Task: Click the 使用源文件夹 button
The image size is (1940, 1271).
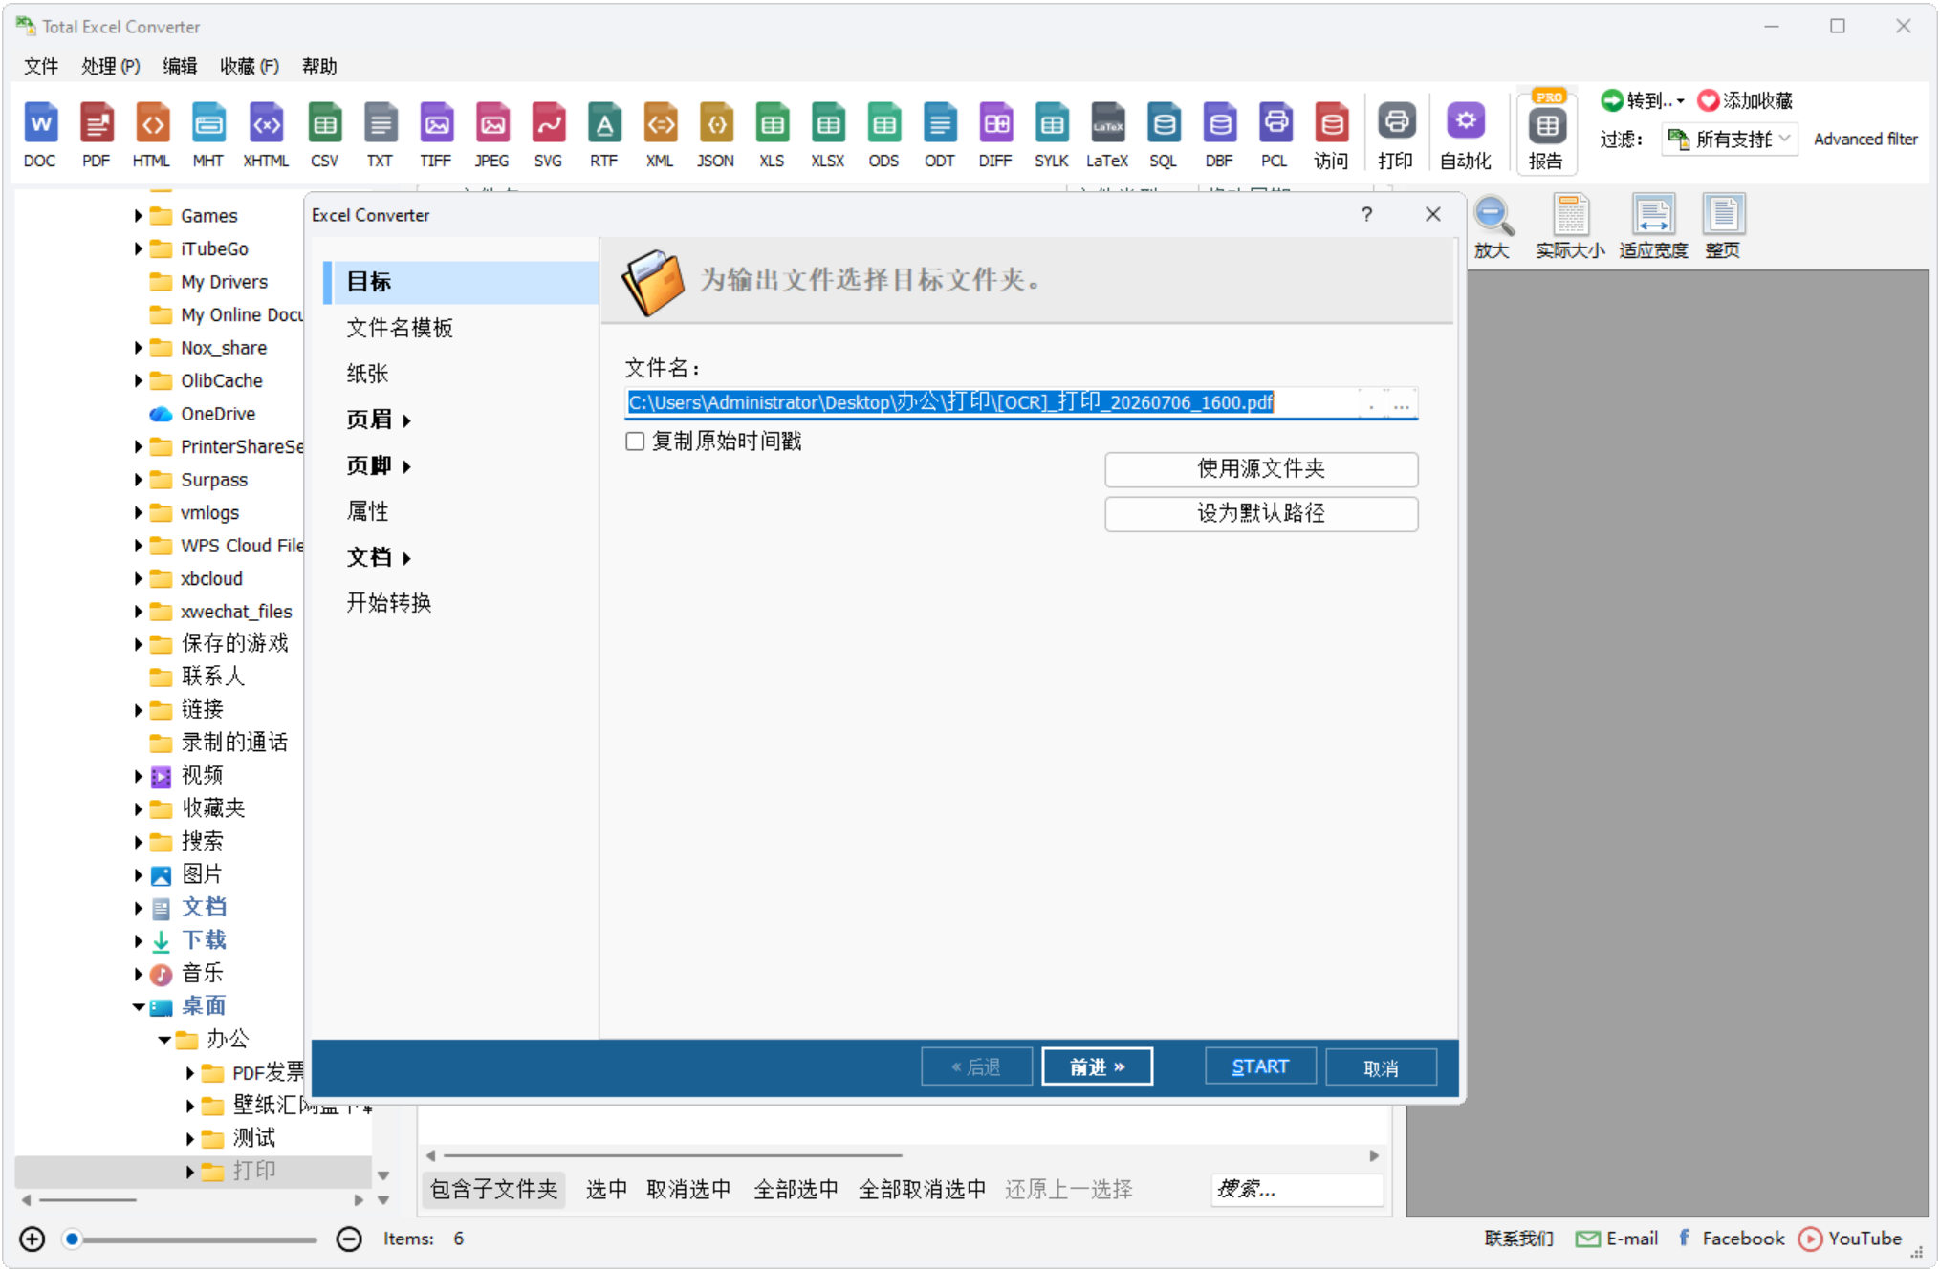Action: tap(1261, 469)
